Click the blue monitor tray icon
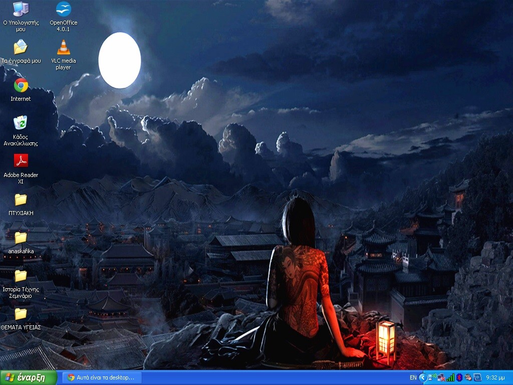The width and height of the screenshot is (513, 385). [477, 377]
